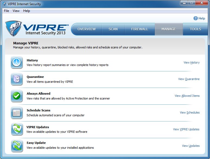Click the VIPRE Updates shield icon
The width and height of the screenshot is (210, 159).
point(17,129)
